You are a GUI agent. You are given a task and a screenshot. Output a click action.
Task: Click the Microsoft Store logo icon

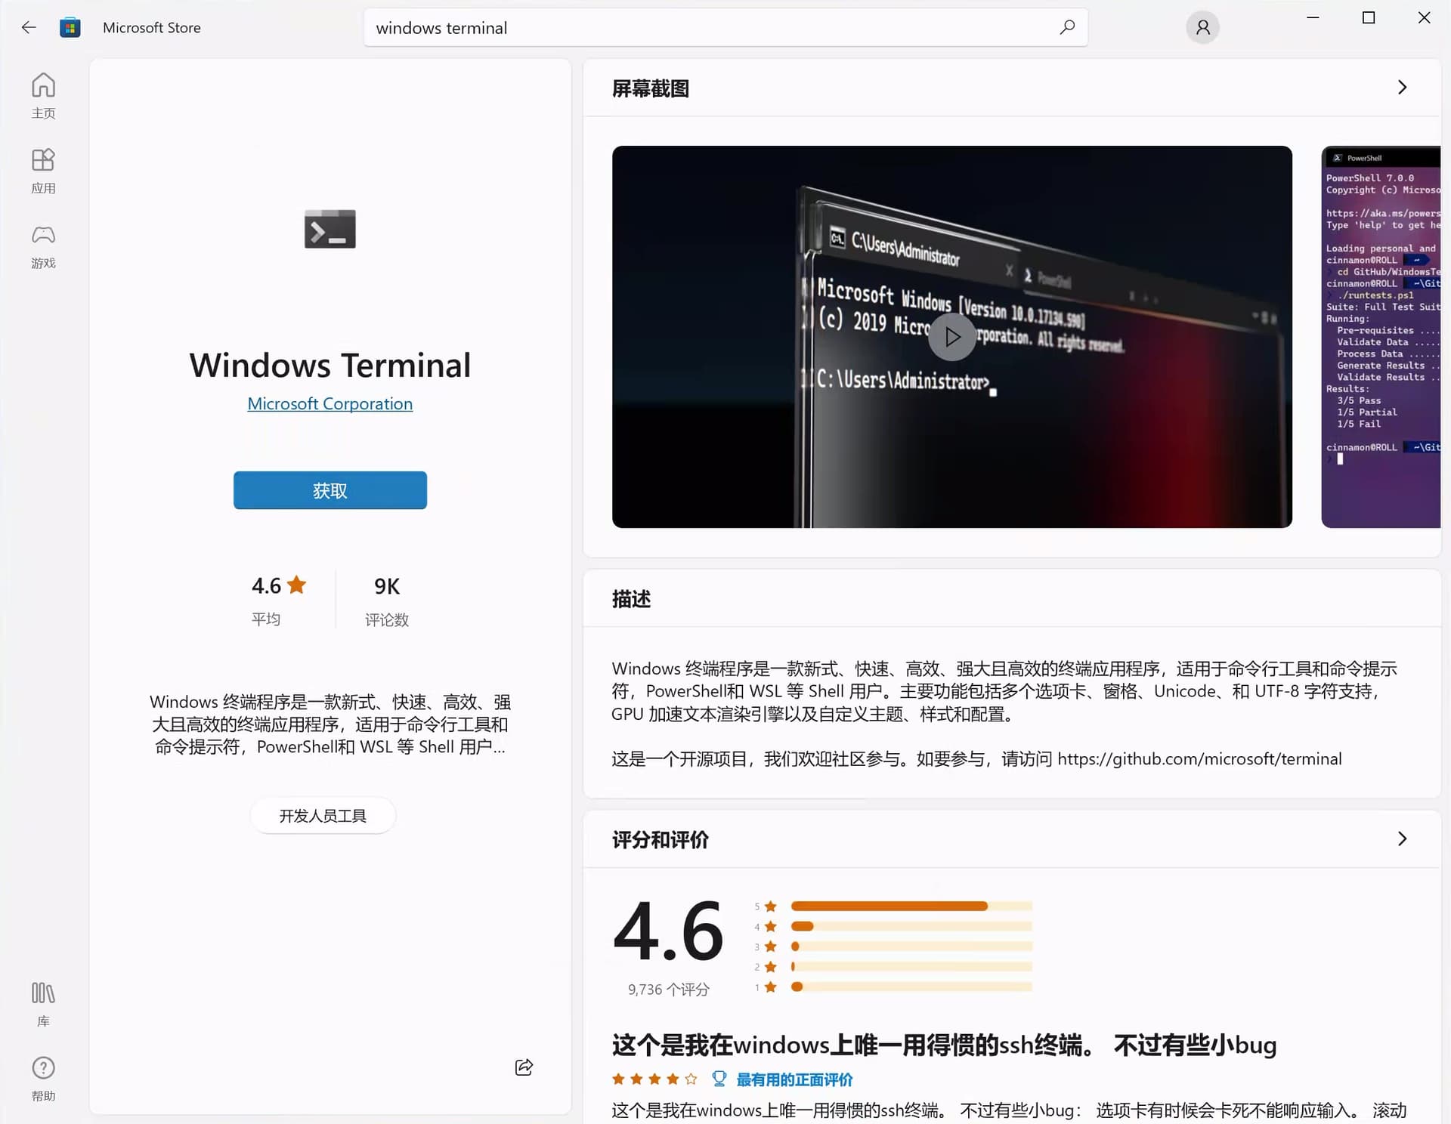[70, 27]
